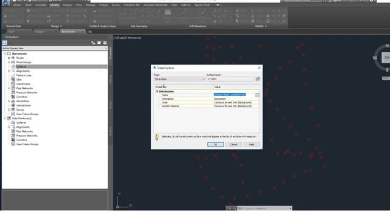Open the surface layer picker icon
The height and width of the screenshot is (219, 390).
258,79
